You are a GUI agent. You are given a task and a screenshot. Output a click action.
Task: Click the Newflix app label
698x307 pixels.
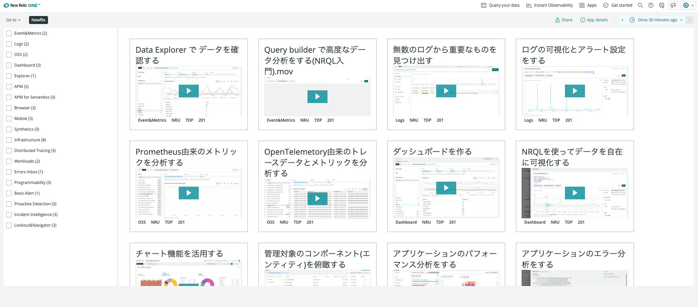38,20
